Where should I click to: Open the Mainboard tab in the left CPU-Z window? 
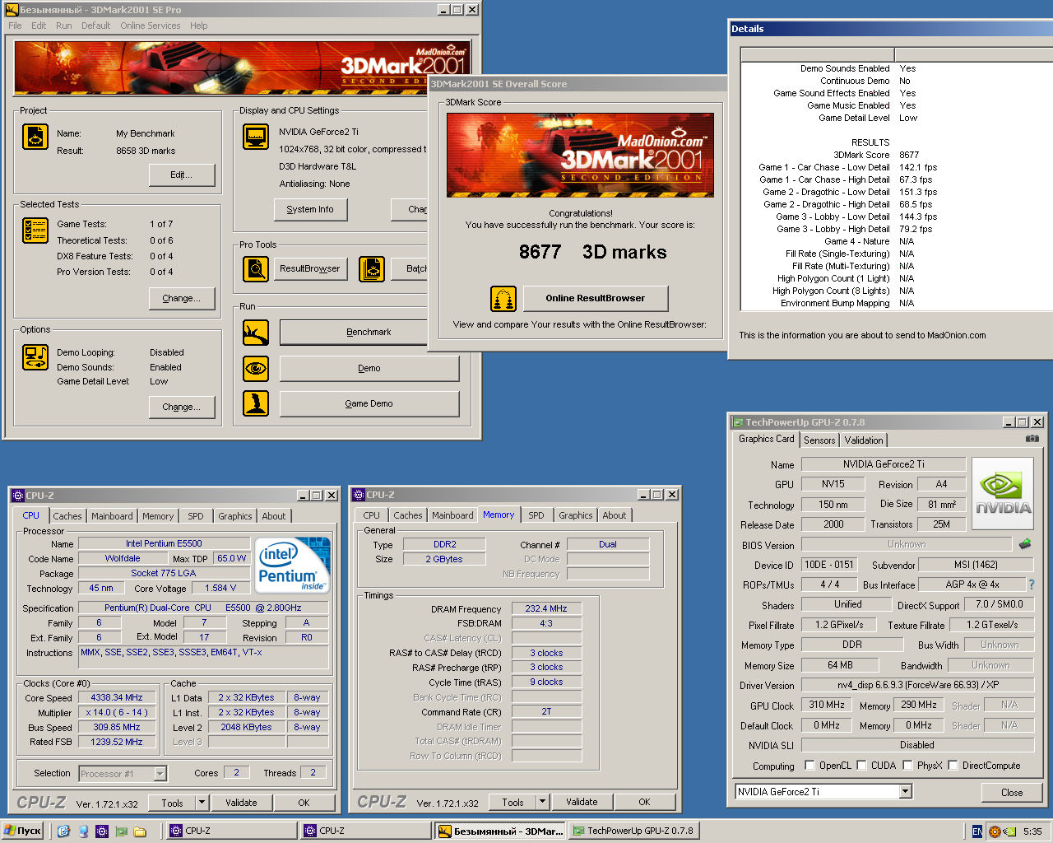112,516
